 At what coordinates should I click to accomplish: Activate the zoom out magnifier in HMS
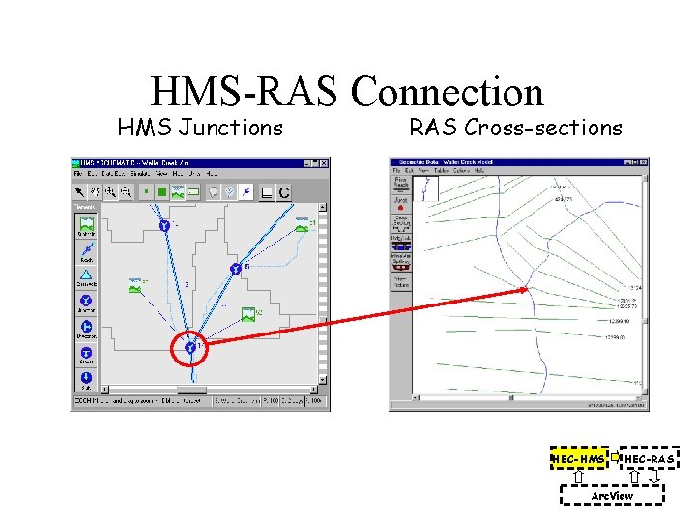(126, 192)
